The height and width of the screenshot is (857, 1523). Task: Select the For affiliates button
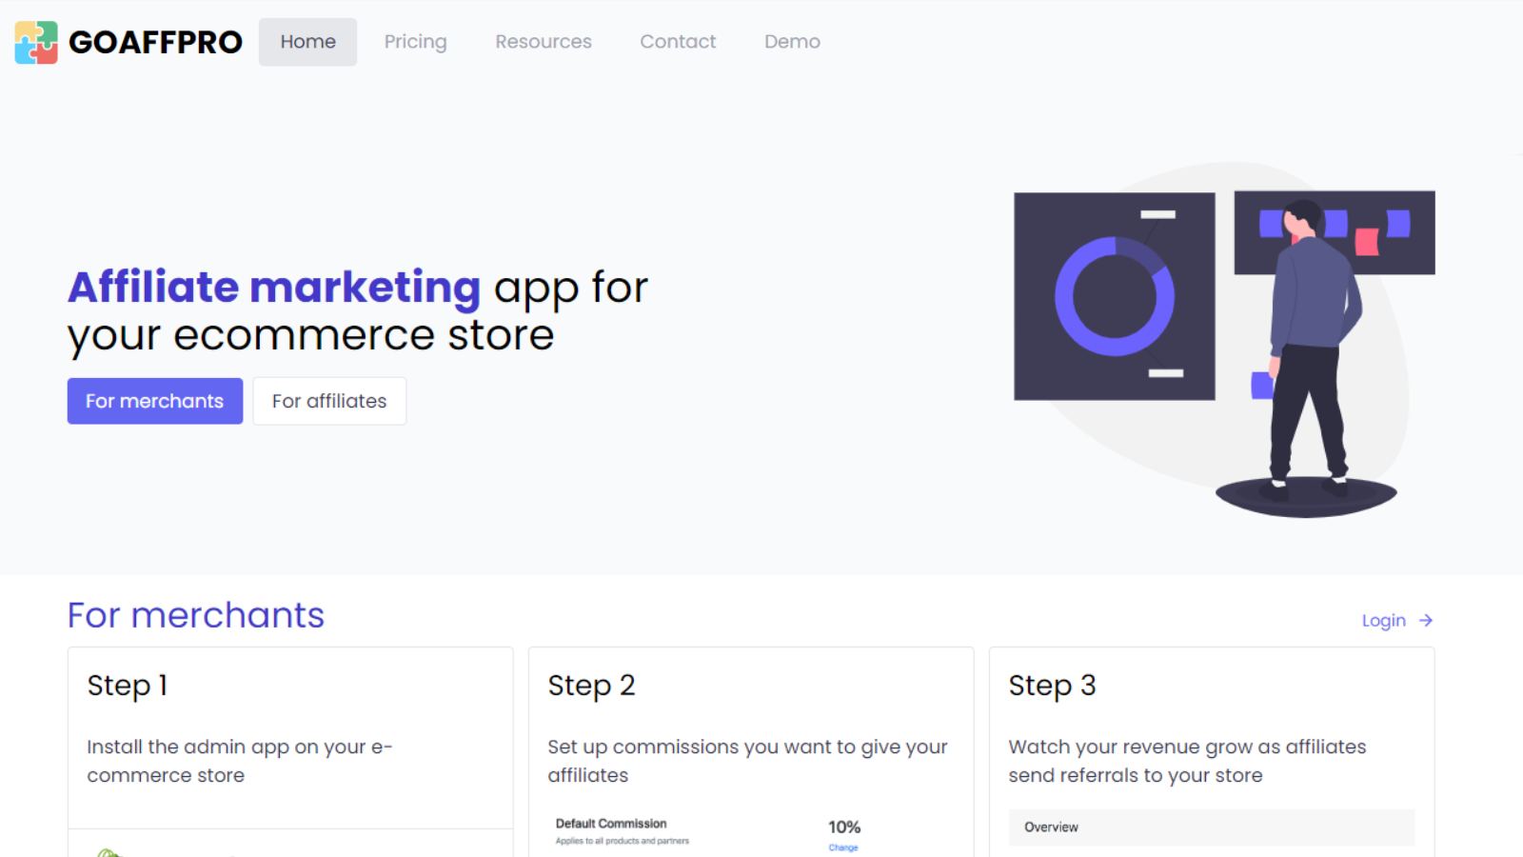tap(329, 401)
